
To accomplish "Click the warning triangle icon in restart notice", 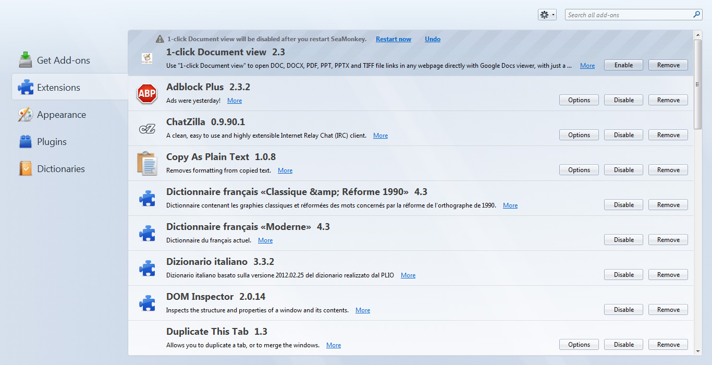I will (x=160, y=39).
